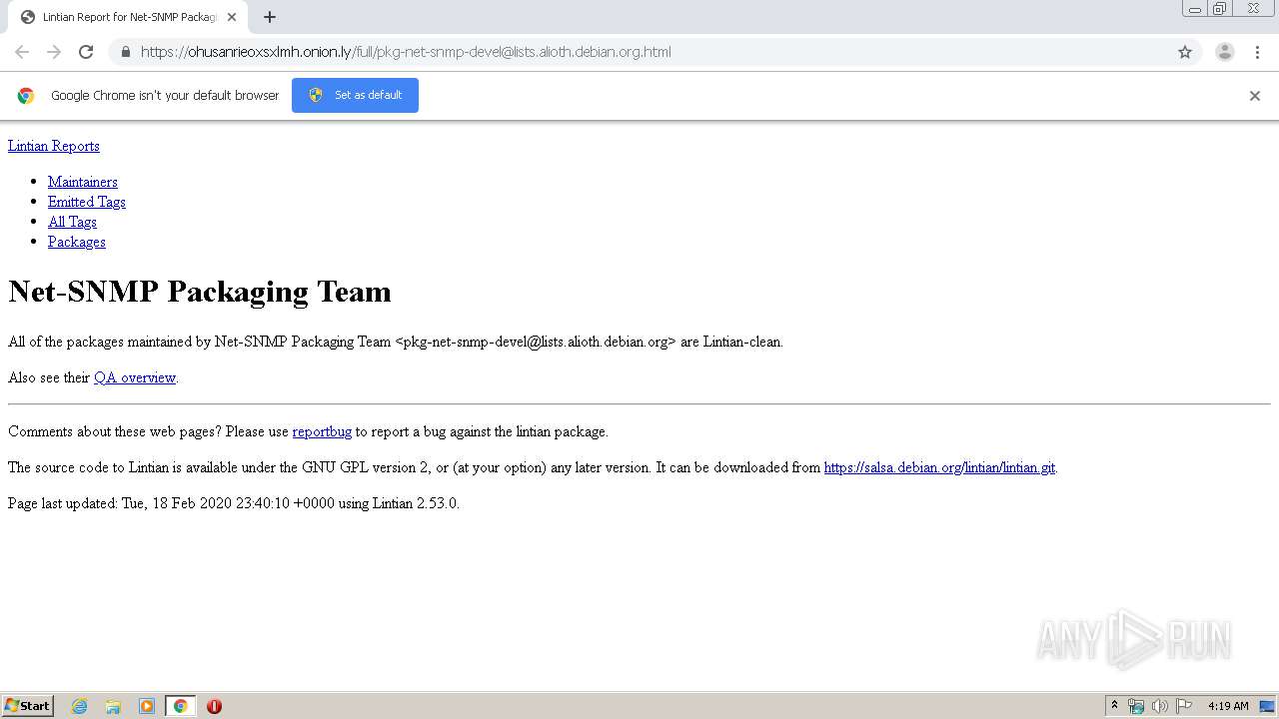
Task: Close the Lintian Report tab
Action: coord(232,17)
